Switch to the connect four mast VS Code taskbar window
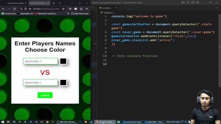 [x=132, y=122]
